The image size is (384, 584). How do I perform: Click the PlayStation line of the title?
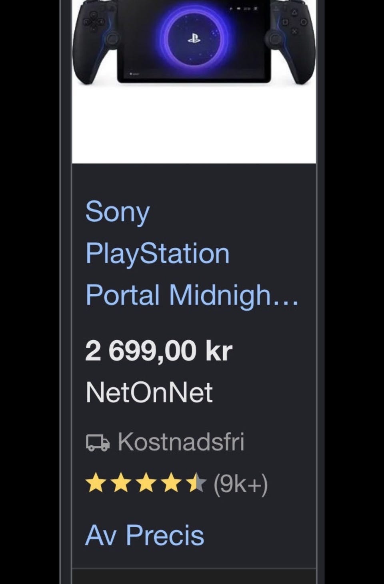coord(158,254)
